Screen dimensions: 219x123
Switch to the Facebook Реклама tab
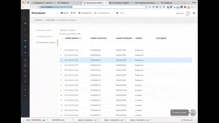[121, 3]
